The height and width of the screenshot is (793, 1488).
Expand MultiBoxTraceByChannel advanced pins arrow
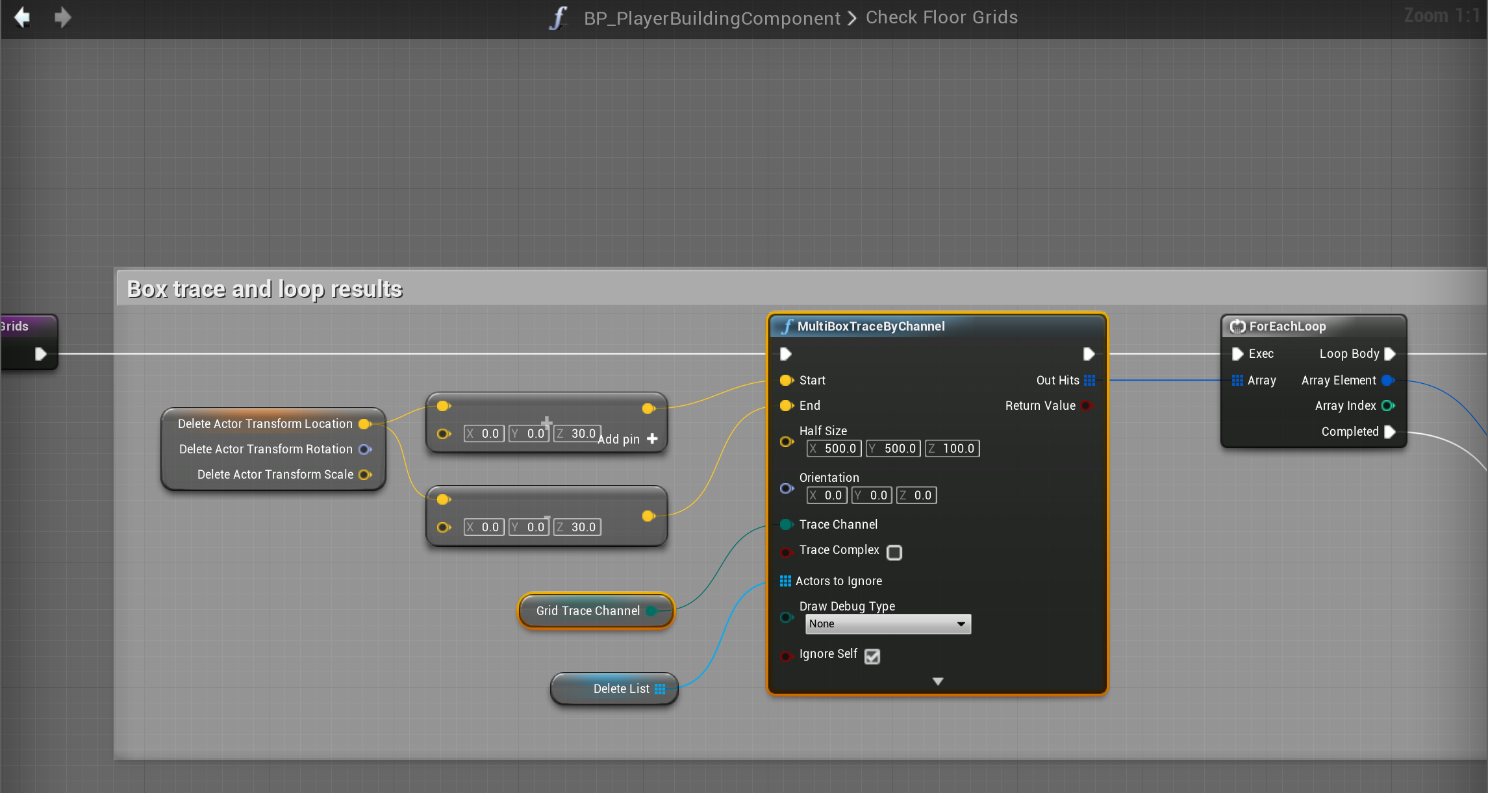coord(937,681)
